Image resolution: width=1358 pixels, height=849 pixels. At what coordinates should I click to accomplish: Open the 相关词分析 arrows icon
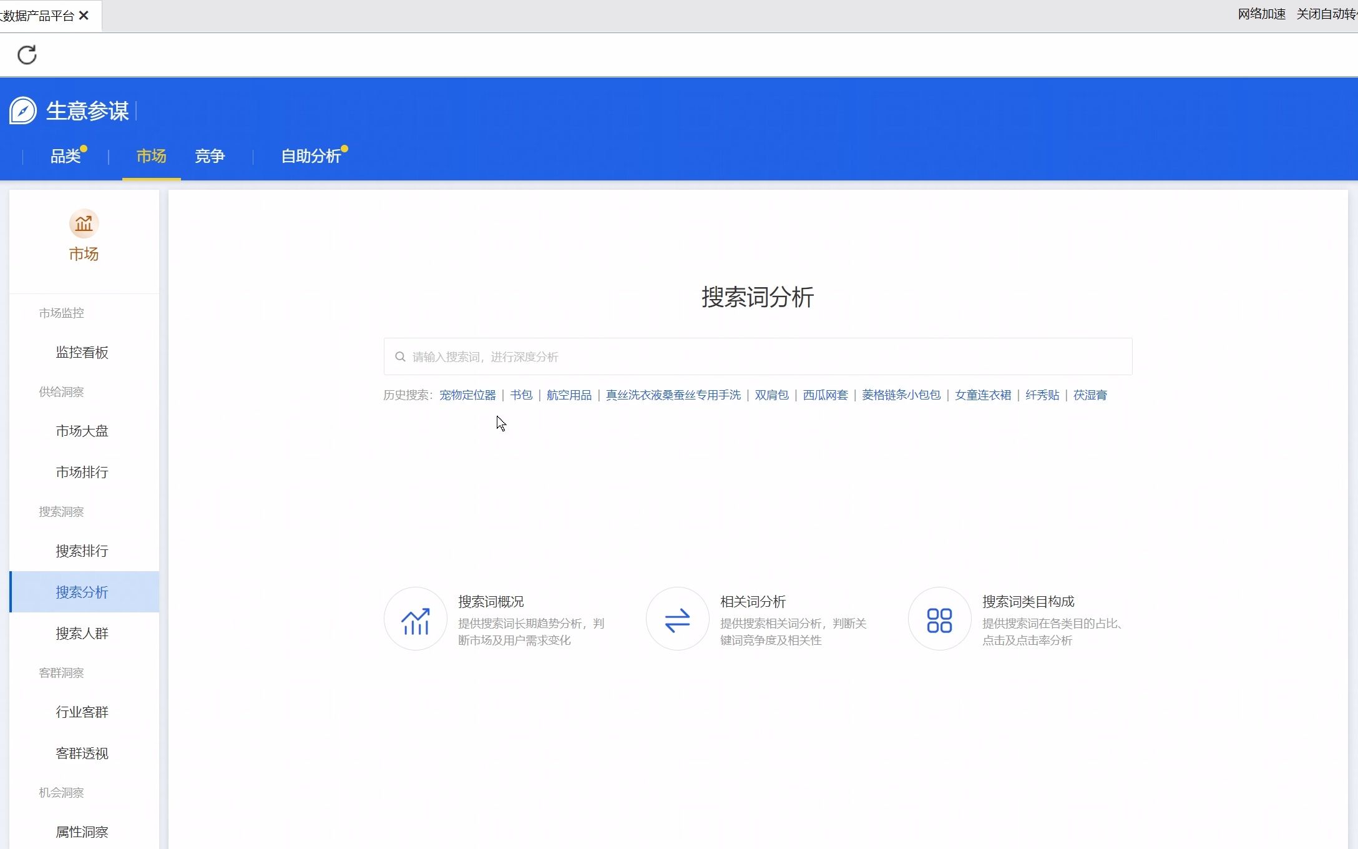(x=678, y=619)
